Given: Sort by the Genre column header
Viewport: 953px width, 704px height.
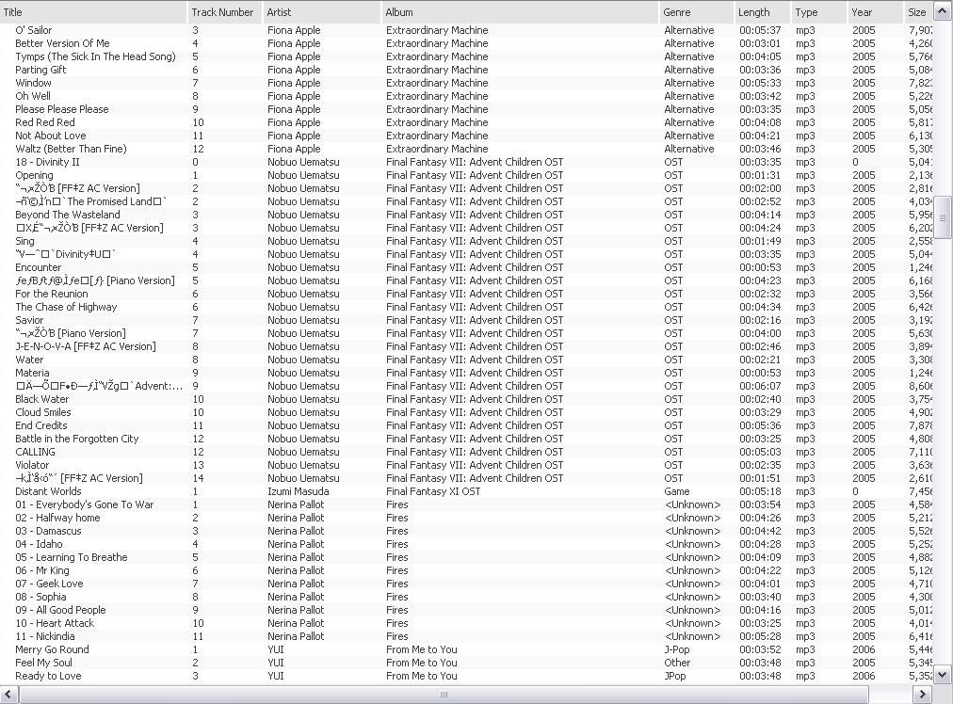Looking at the screenshot, I should pyautogui.click(x=697, y=12).
